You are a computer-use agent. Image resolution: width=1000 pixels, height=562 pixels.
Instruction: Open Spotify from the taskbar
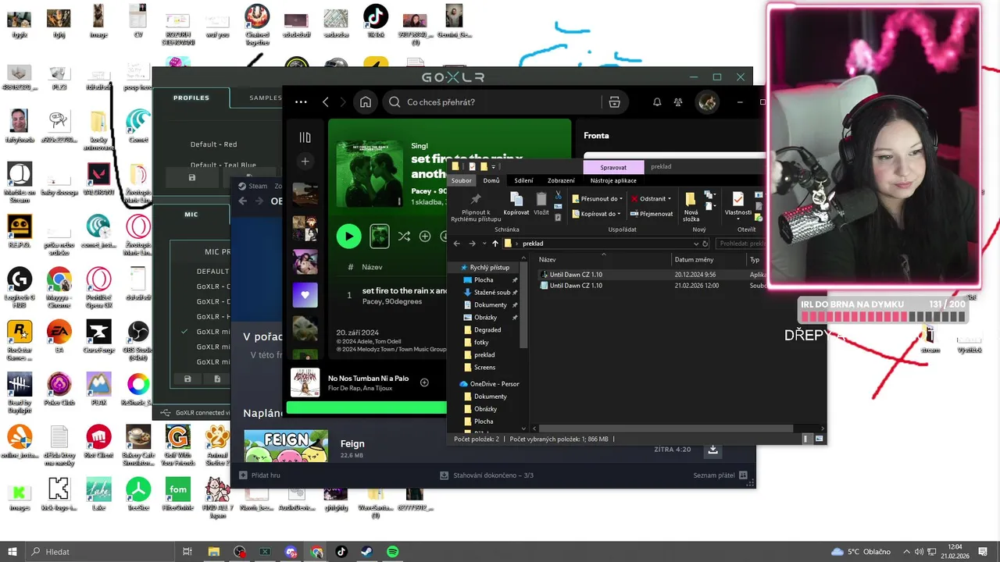click(393, 552)
